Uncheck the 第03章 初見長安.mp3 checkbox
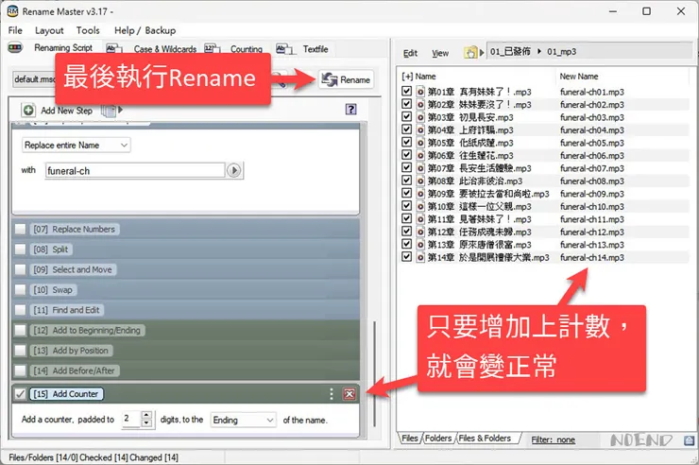The width and height of the screenshot is (699, 465). tap(406, 116)
